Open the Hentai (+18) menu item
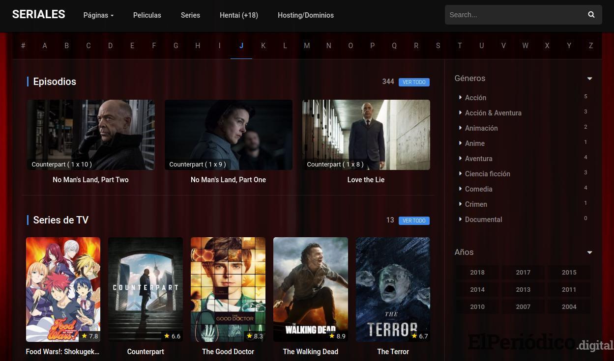This screenshot has height=361, width=614. [239, 15]
